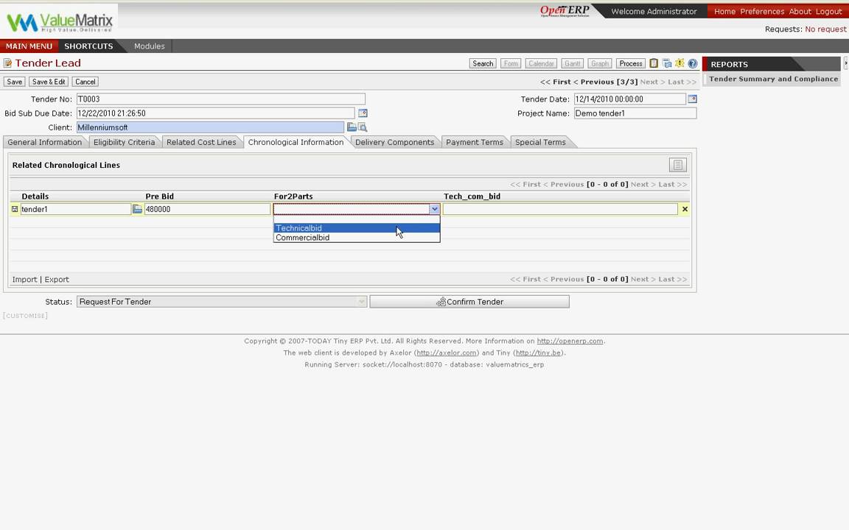Click the OpenERP logo
Image resolution: width=849 pixels, height=530 pixels.
tap(565, 11)
